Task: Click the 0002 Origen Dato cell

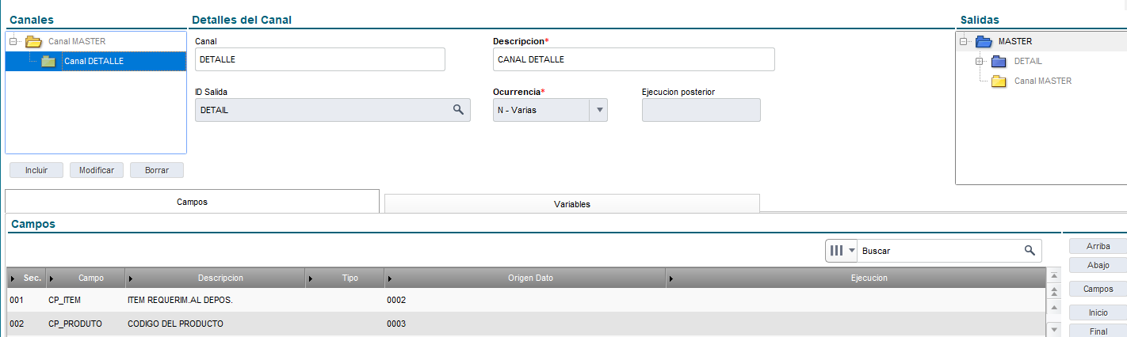Action: click(525, 301)
